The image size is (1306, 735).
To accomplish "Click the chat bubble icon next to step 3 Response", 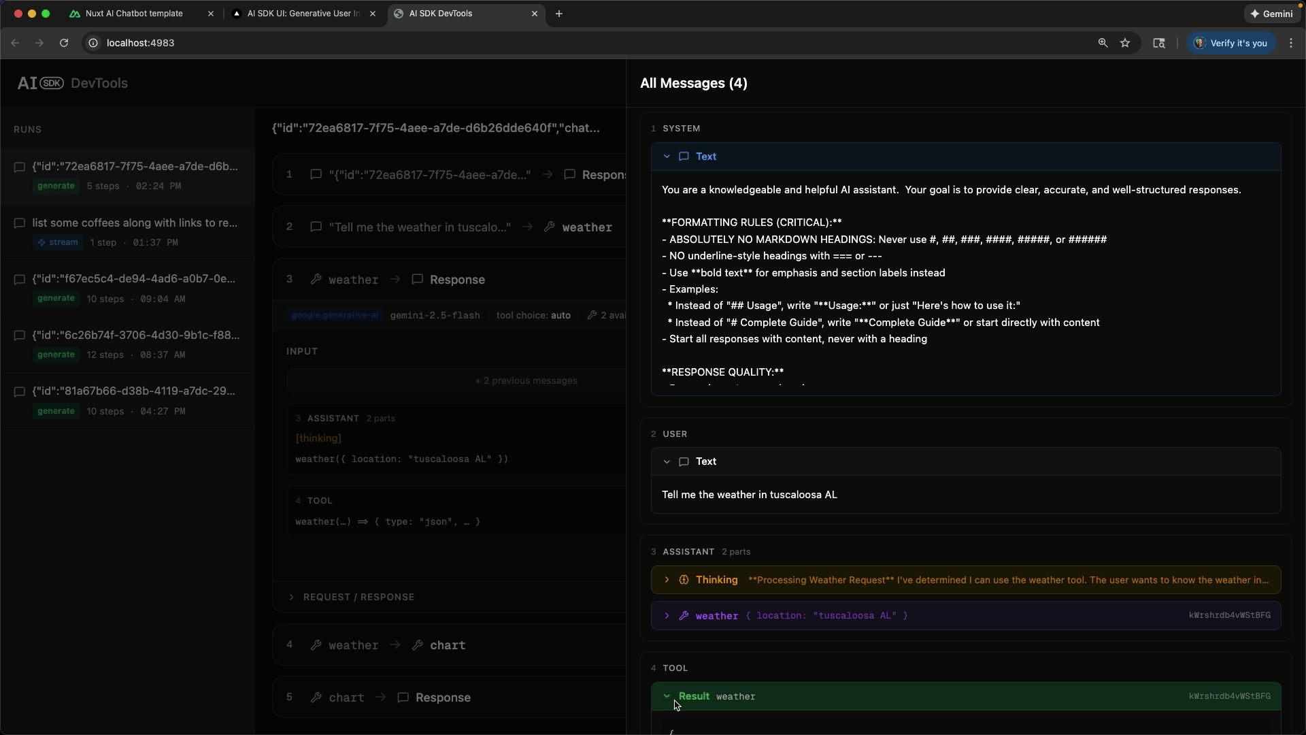I will tap(418, 280).
